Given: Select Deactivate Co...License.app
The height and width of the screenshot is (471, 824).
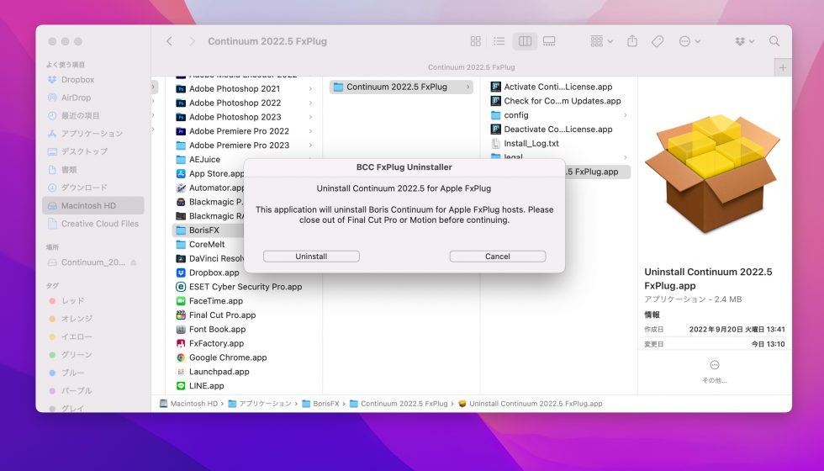Looking at the screenshot, I should click(x=558, y=130).
